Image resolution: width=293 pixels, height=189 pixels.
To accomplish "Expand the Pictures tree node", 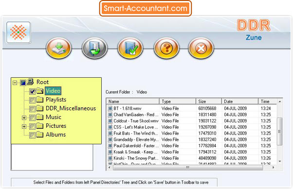I will click(x=24, y=126).
